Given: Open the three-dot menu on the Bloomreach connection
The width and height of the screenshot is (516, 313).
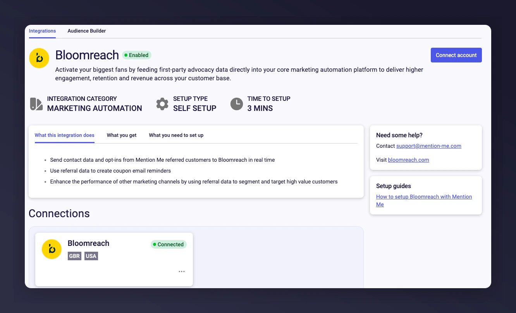Looking at the screenshot, I should (x=182, y=271).
